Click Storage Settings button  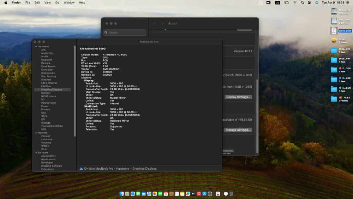pos(238,130)
